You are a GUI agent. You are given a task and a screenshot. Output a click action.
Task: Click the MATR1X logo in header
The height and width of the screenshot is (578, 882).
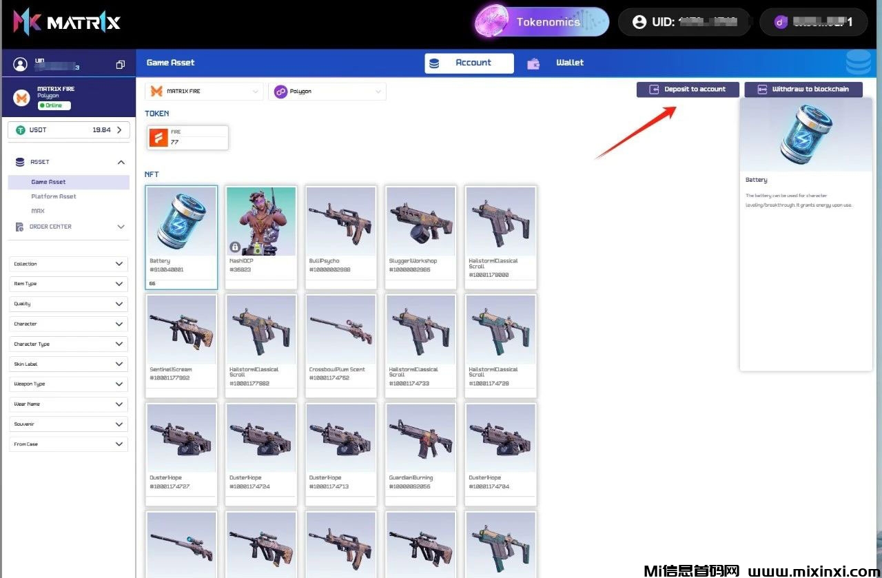[67, 22]
